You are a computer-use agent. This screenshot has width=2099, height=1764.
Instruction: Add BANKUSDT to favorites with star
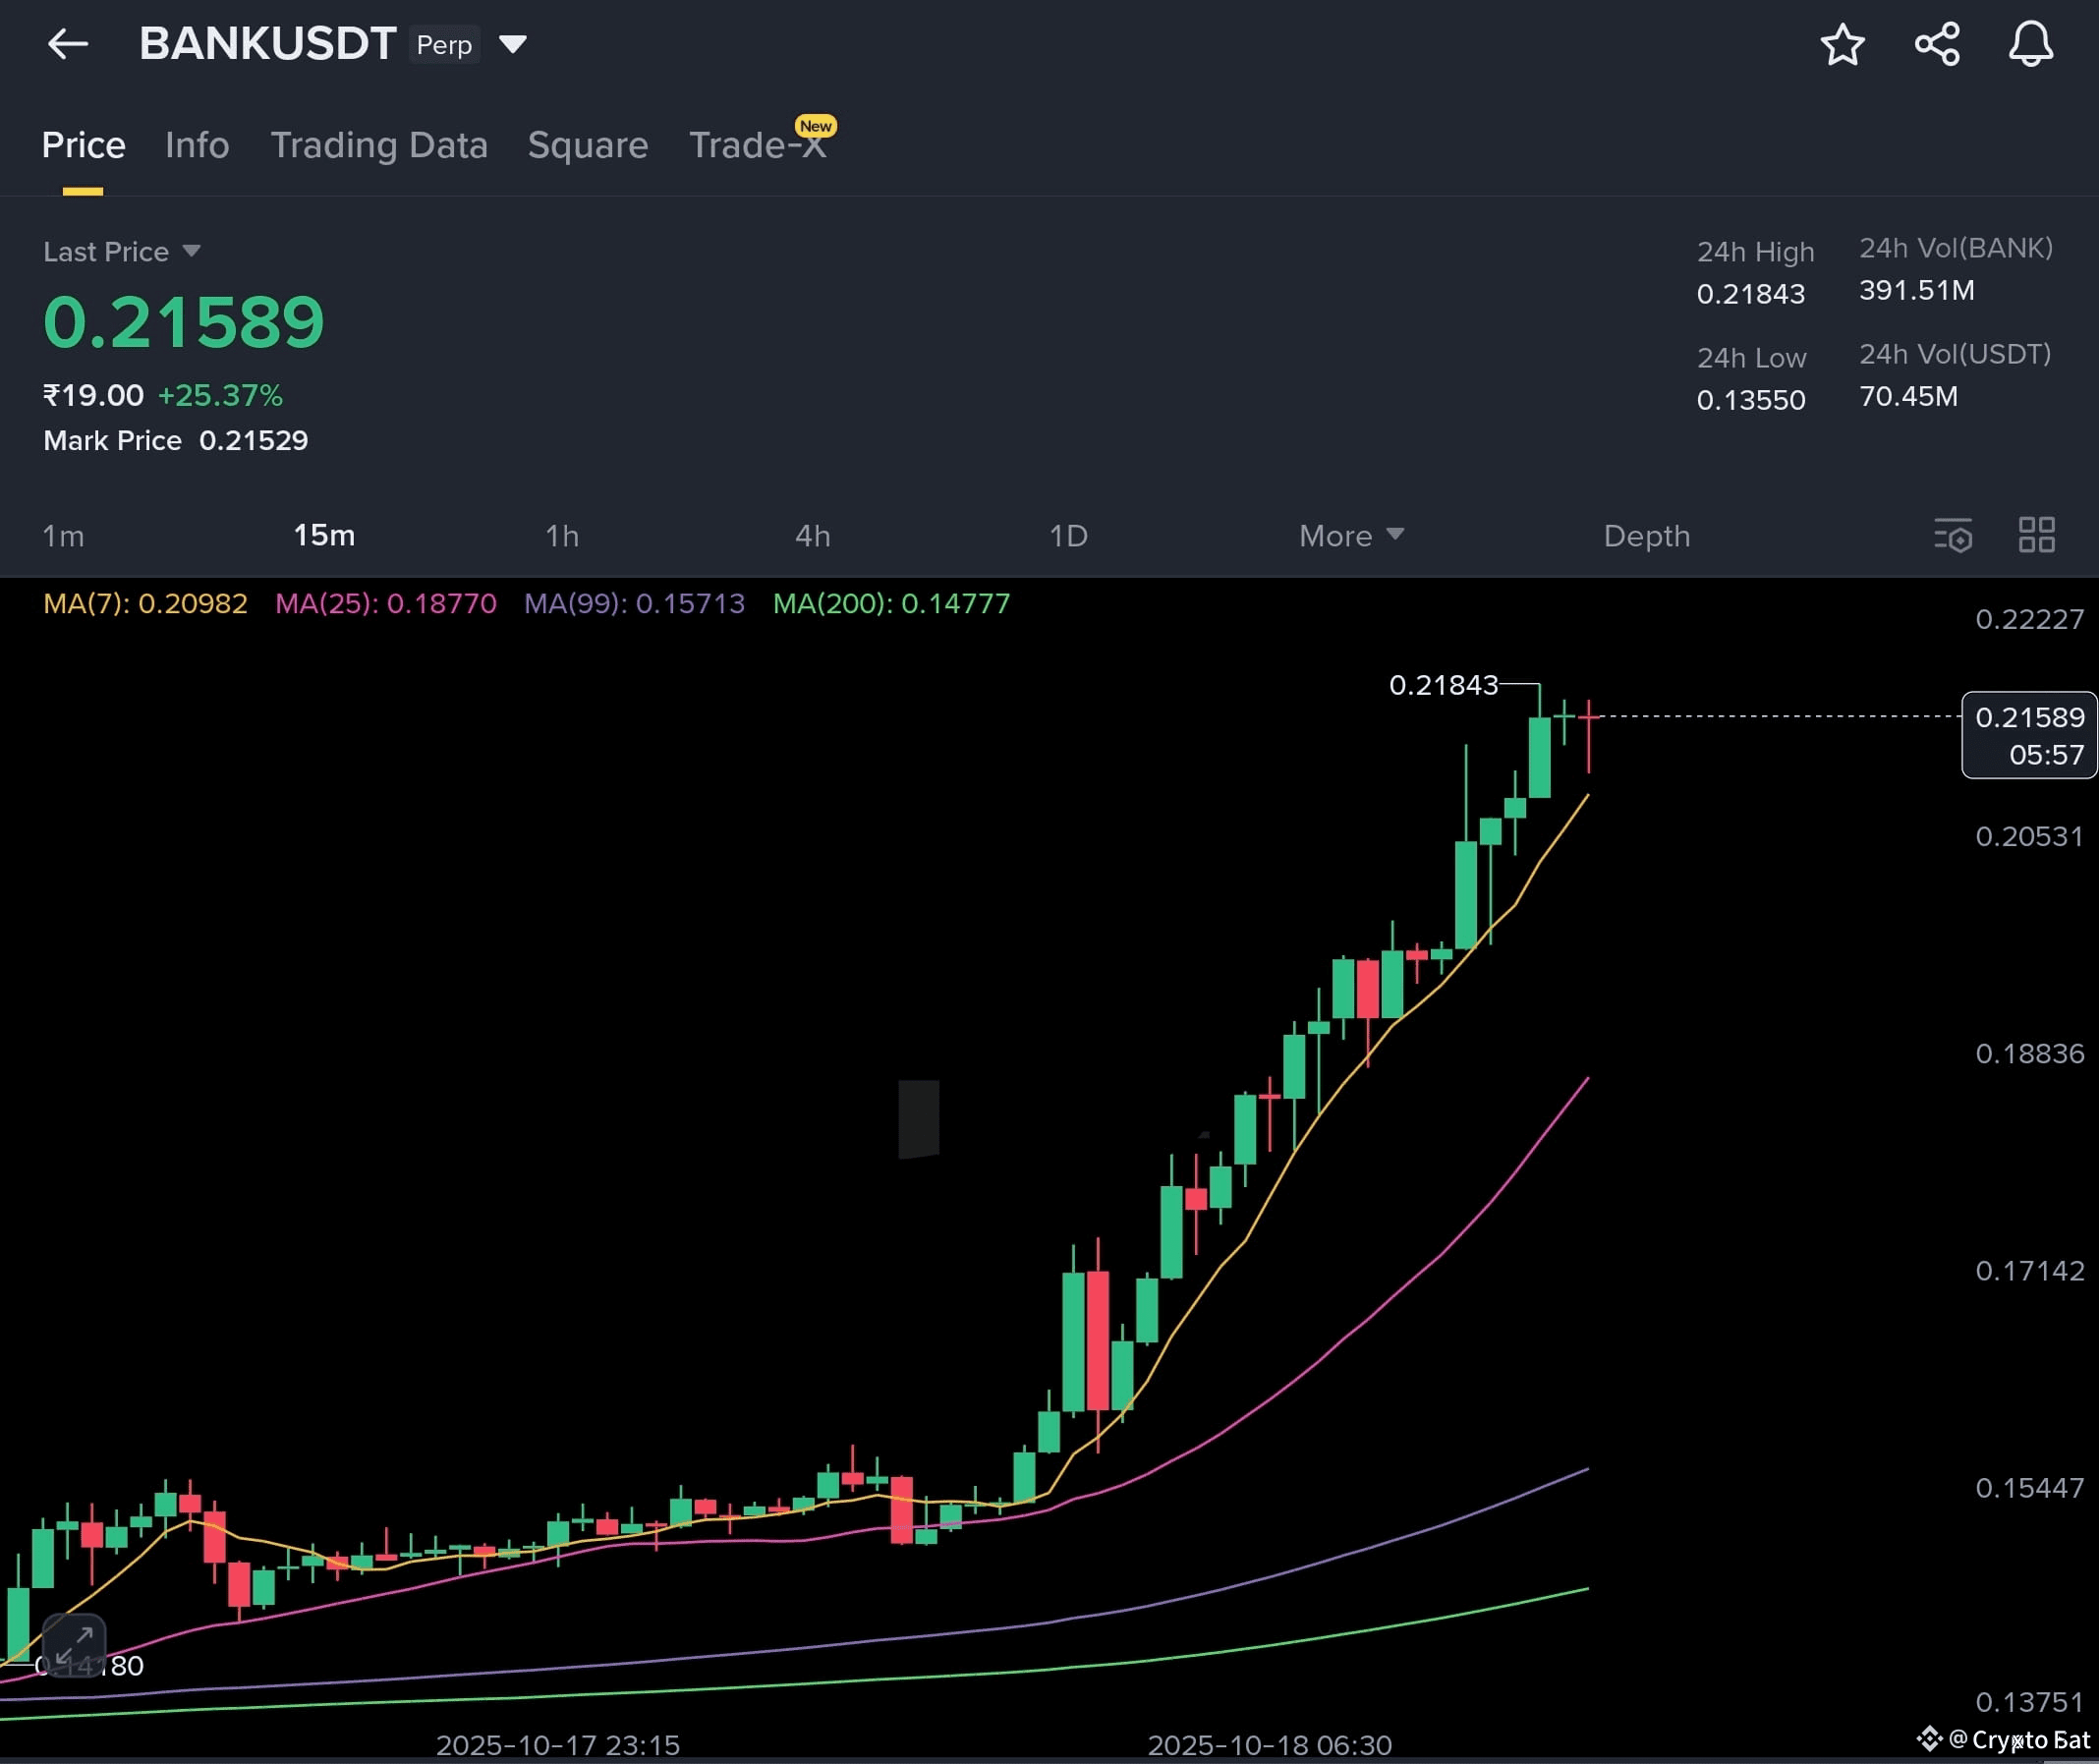(x=1841, y=45)
